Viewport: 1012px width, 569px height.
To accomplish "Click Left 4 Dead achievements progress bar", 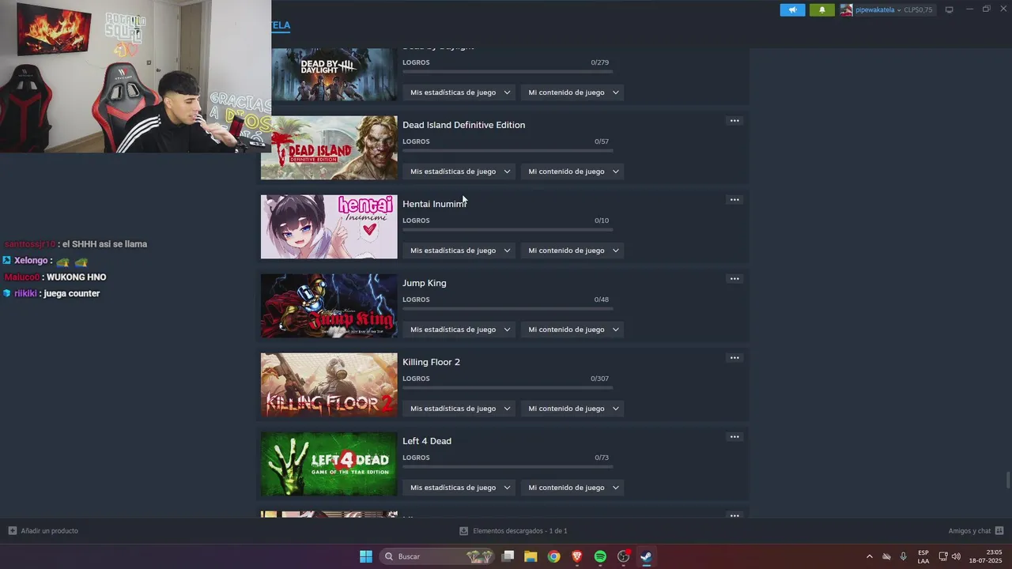I will 508,466.
